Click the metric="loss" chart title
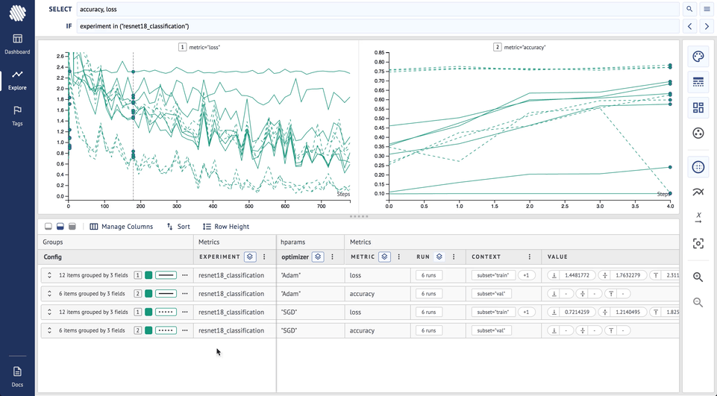The height and width of the screenshot is (396, 717). tap(204, 47)
